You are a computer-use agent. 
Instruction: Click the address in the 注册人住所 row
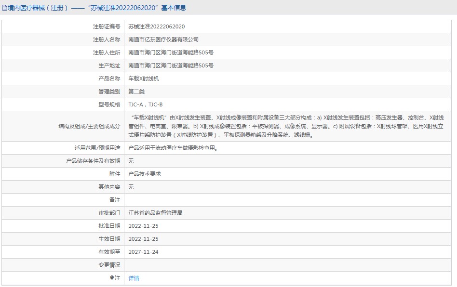click(171, 52)
